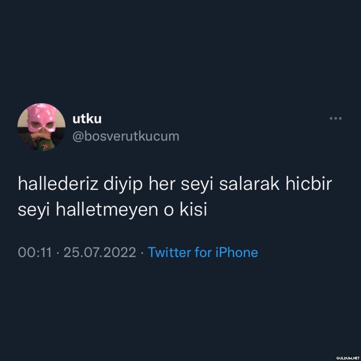The image size is (361, 361).
Task: Click the 00:11 timestamp
Action: point(35,252)
